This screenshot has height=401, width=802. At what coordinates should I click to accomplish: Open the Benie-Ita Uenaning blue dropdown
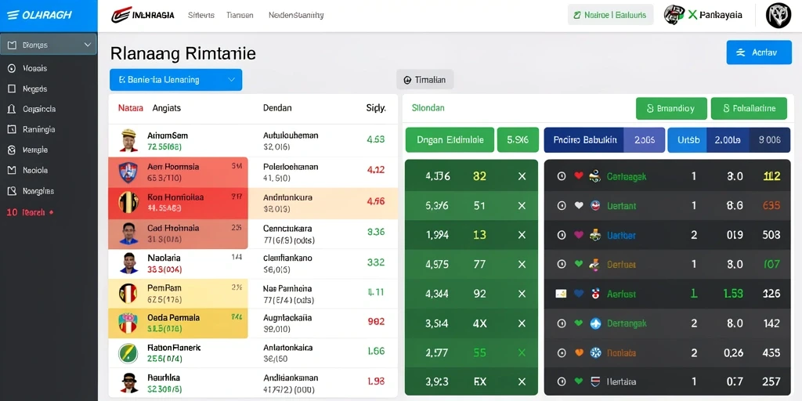(x=175, y=80)
